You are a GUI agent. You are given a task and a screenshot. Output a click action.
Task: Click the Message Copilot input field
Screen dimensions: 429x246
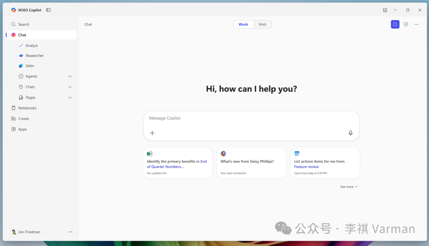[x=251, y=126]
